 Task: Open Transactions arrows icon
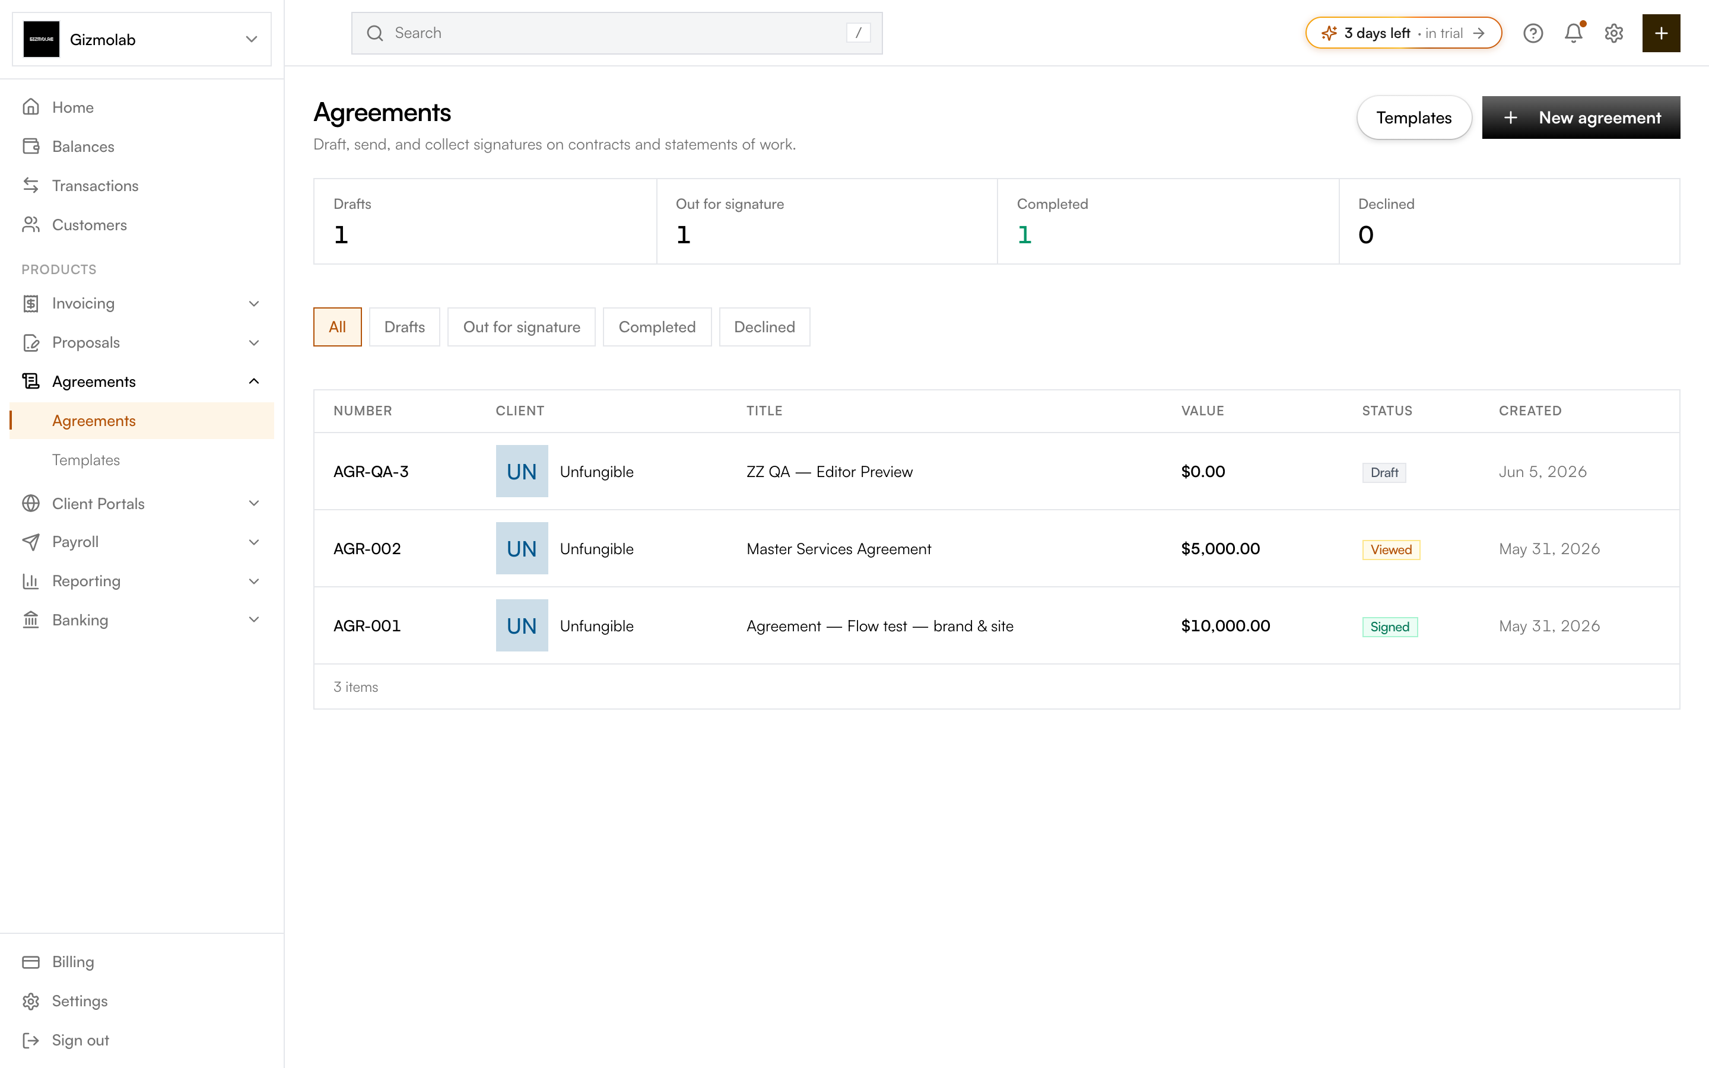(31, 186)
